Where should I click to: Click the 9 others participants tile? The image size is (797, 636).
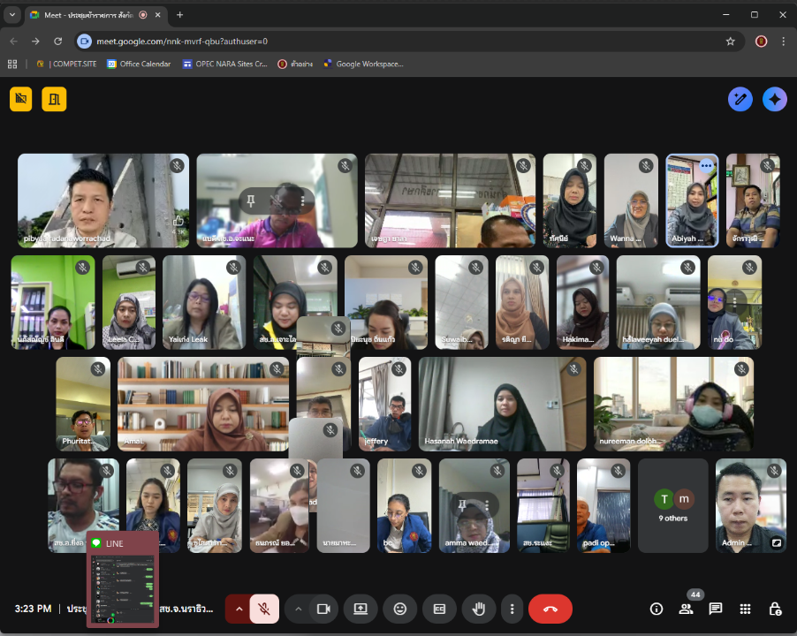click(673, 505)
